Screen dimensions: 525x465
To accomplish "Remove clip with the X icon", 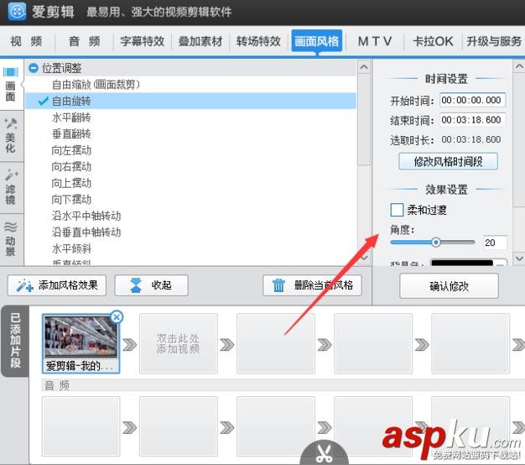I will pos(117,317).
